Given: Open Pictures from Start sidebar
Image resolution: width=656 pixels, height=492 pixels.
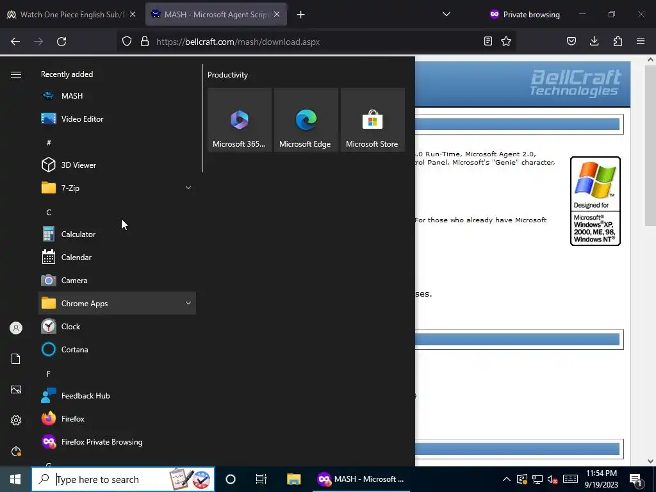Looking at the screenshot, I should pos(16,389).
